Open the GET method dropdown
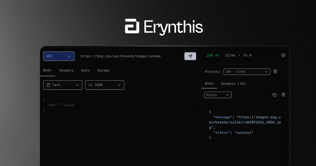 pos(59,56)
